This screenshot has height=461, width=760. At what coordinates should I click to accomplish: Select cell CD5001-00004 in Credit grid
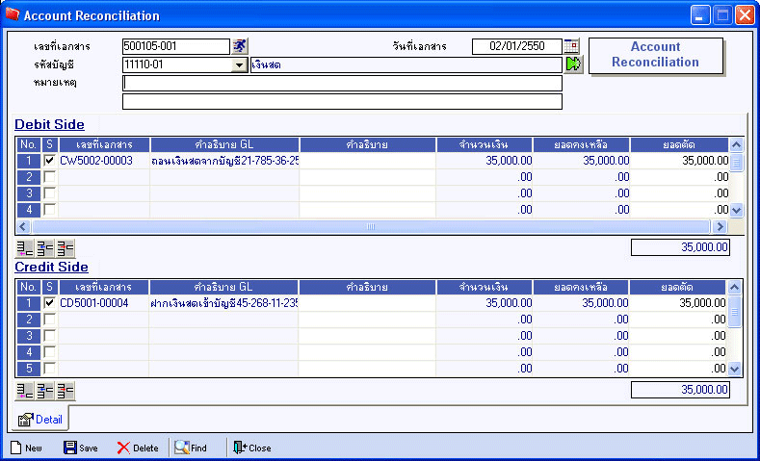point(104,303)
